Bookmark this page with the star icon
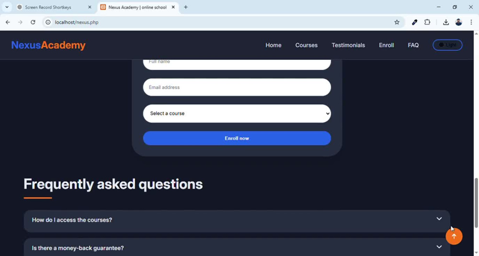The width and height of the screenshot is (479, 256). [397, 22]
